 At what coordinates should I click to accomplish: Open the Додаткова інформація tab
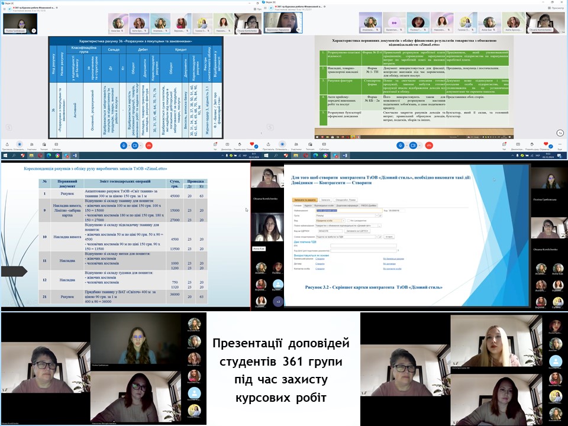point(347,205)
